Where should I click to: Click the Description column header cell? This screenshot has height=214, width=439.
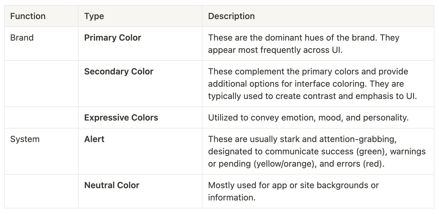[x=318, y=16]
